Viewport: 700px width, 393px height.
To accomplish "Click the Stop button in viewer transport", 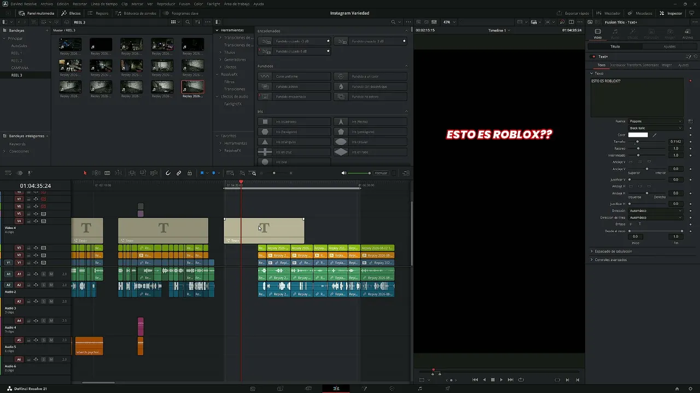I will point(492,380).
